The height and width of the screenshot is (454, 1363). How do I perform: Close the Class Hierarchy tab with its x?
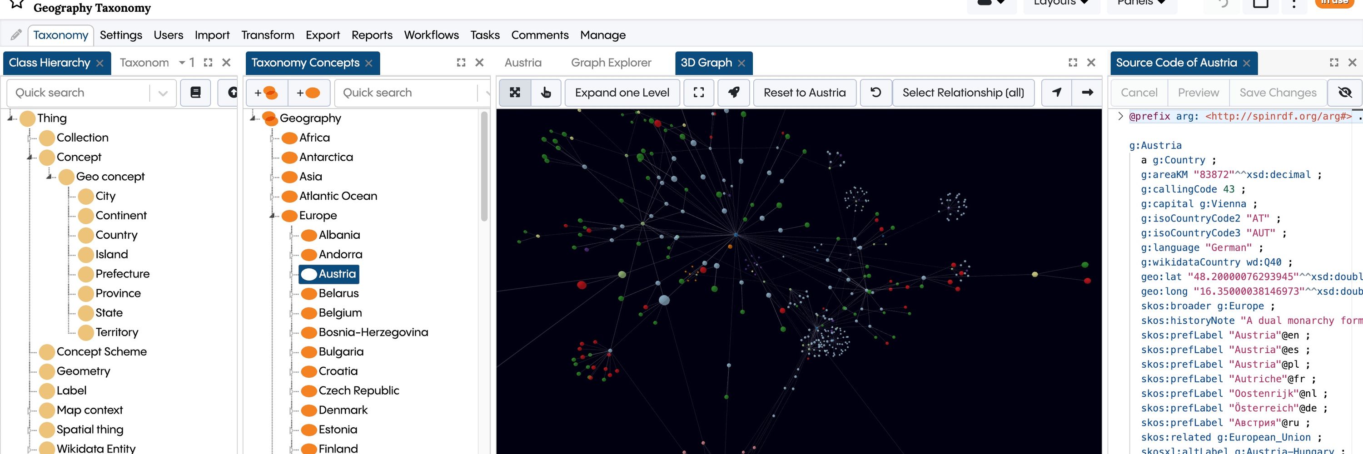point(99,63)
